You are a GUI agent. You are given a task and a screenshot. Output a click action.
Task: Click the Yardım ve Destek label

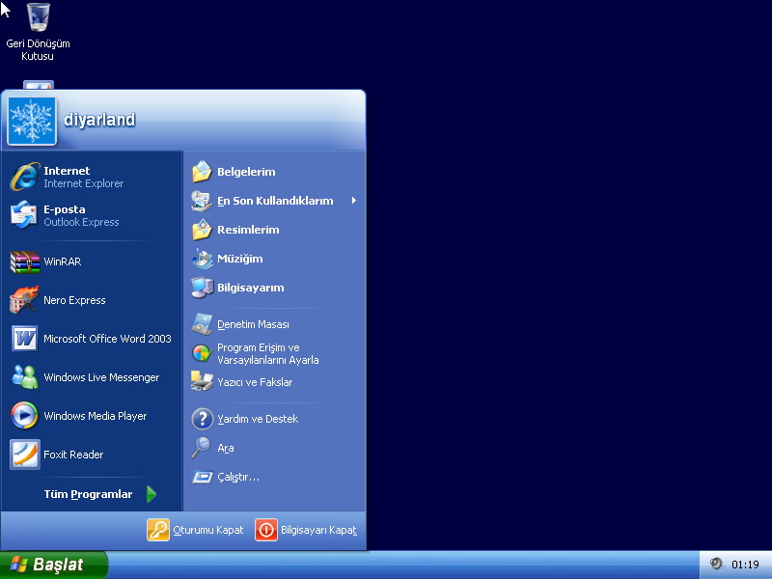tap(258, 419)
